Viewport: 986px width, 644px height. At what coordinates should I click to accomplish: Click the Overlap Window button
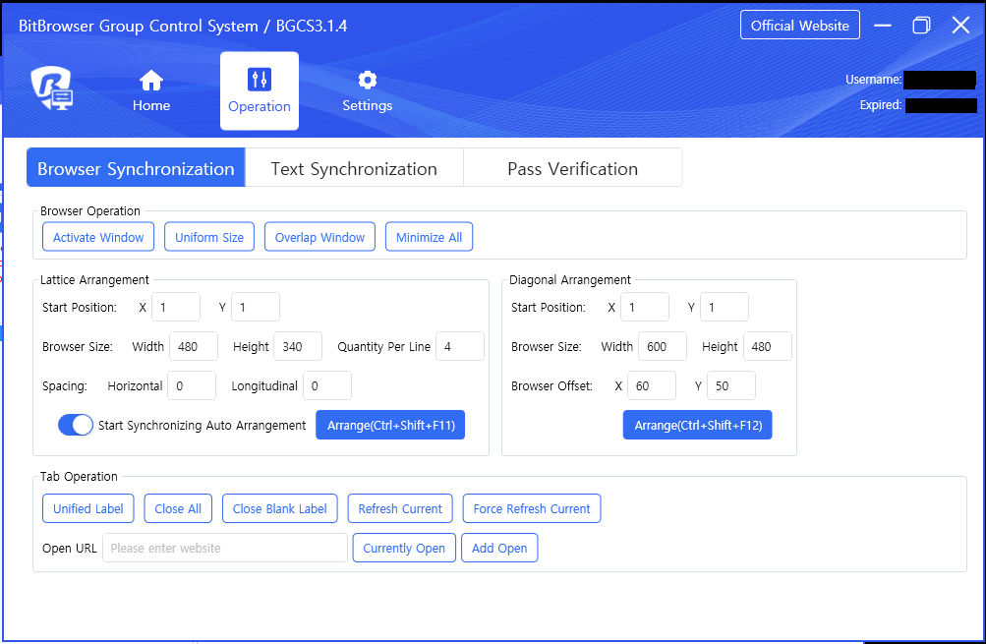319,237
